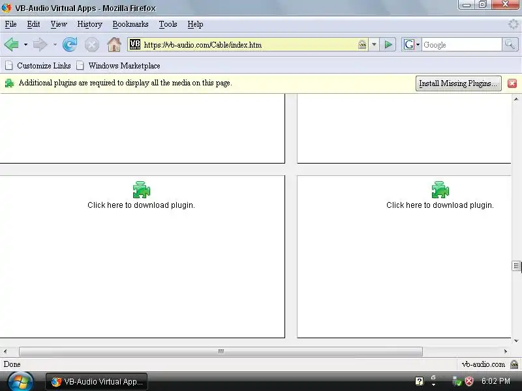522x391 pixels.
Task: Click the status bar padlock icon
Action: click(514, 364)
